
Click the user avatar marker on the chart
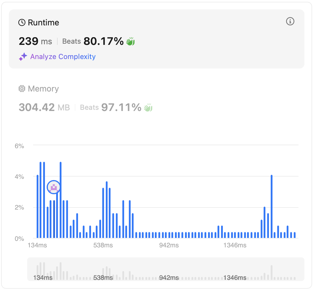tap(53, 187)
